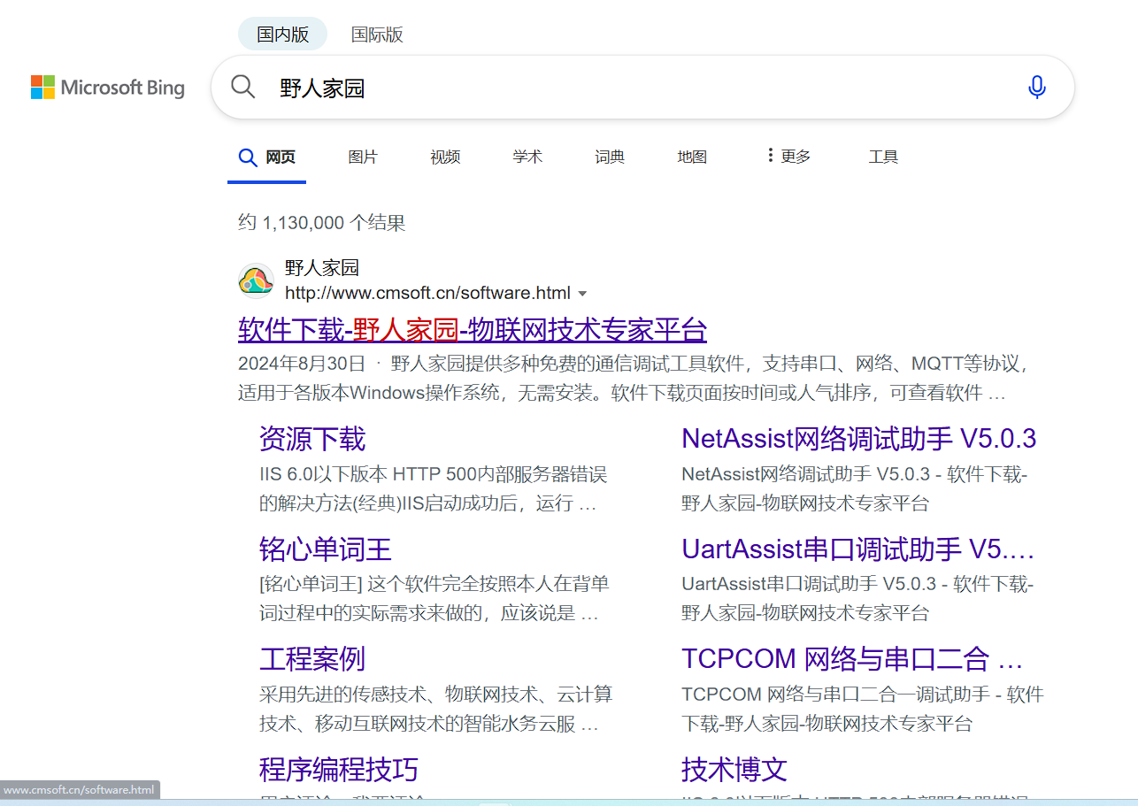Open the 工具 options

click(883, 157)
